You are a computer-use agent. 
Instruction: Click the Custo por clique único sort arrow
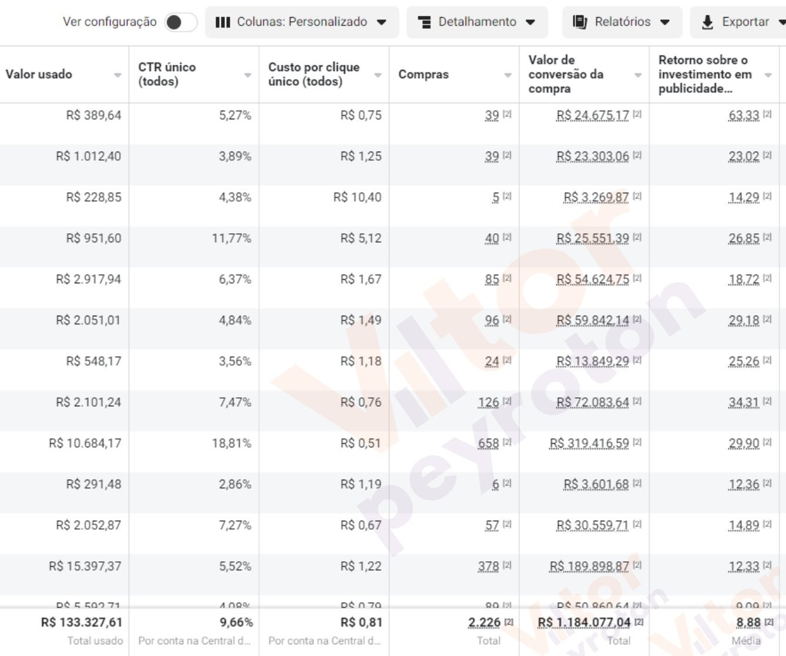point(378,75)
